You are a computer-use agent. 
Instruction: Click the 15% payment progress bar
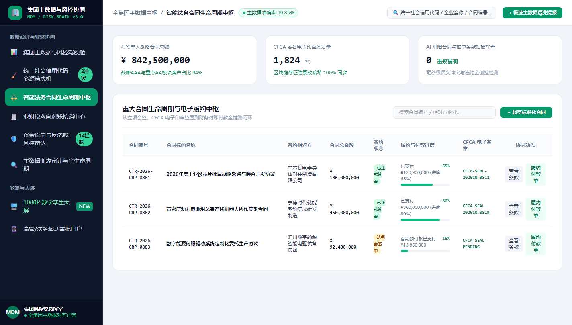pyautogui.click(x=425, y=251)
